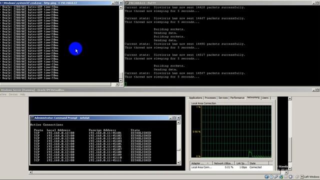Viewport: 320px width, 180px height.
Task: Click netstat window scroll up arrow
Action: tap(178, 122)
